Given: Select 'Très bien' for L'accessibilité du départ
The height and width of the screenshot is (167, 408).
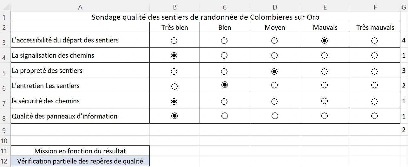Looking at the screenshot, I should coord(174,41).
